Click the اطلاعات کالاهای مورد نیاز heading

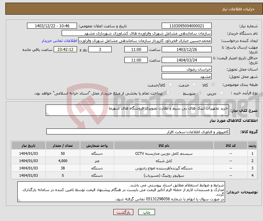[233, 120]
